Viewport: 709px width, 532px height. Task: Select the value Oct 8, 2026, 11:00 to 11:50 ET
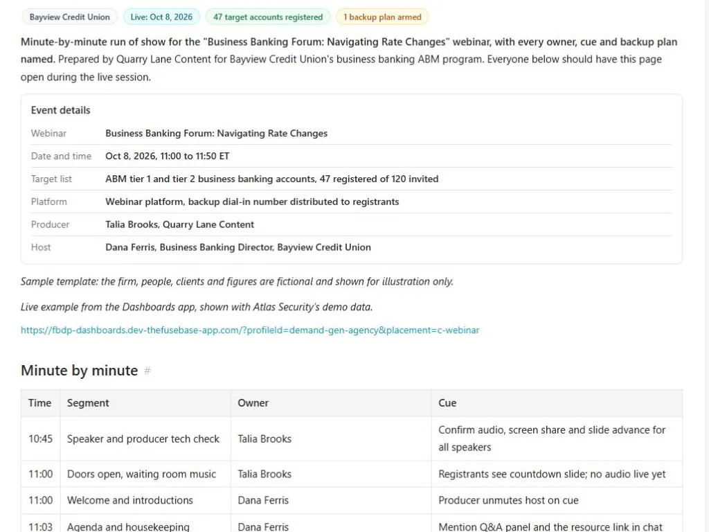[168, 156]
